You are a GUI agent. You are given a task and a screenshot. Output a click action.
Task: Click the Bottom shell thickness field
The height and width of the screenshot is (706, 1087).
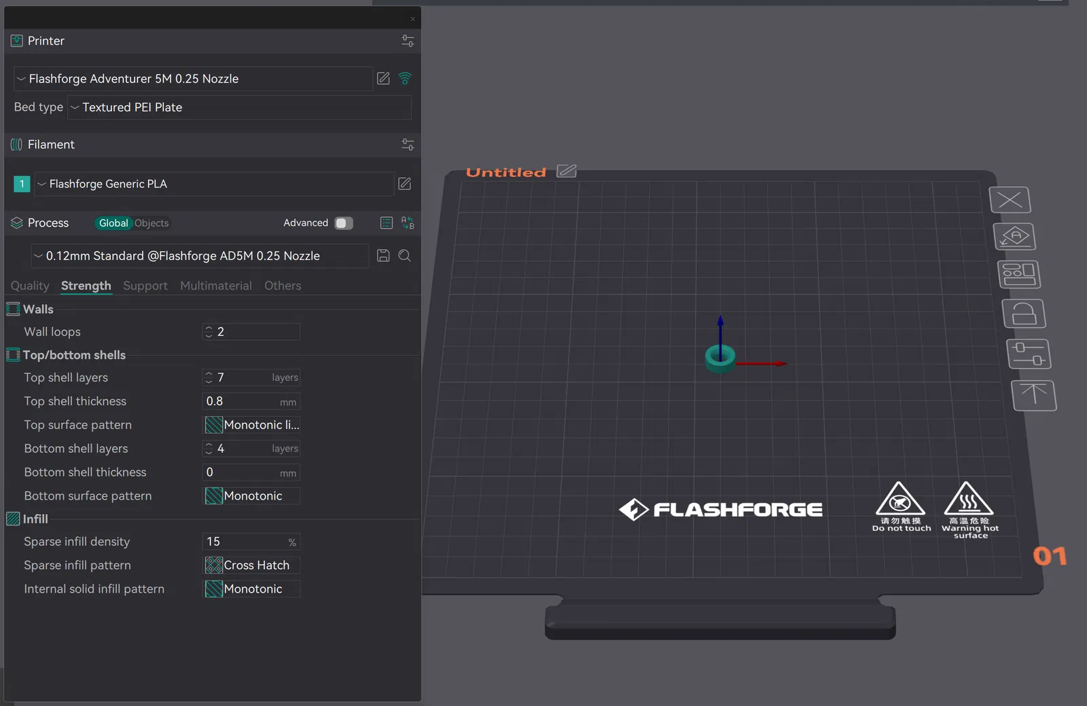pyautogui.click(x=251, y=472)
